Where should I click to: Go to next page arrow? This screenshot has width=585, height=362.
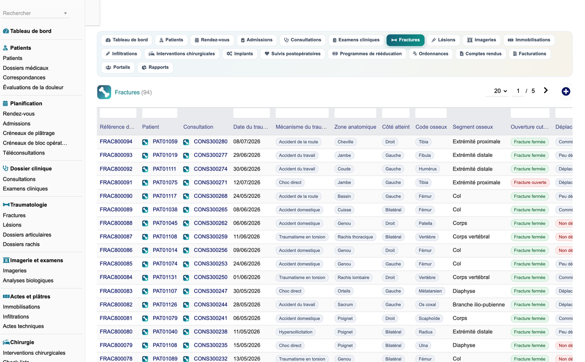(546, 91)
